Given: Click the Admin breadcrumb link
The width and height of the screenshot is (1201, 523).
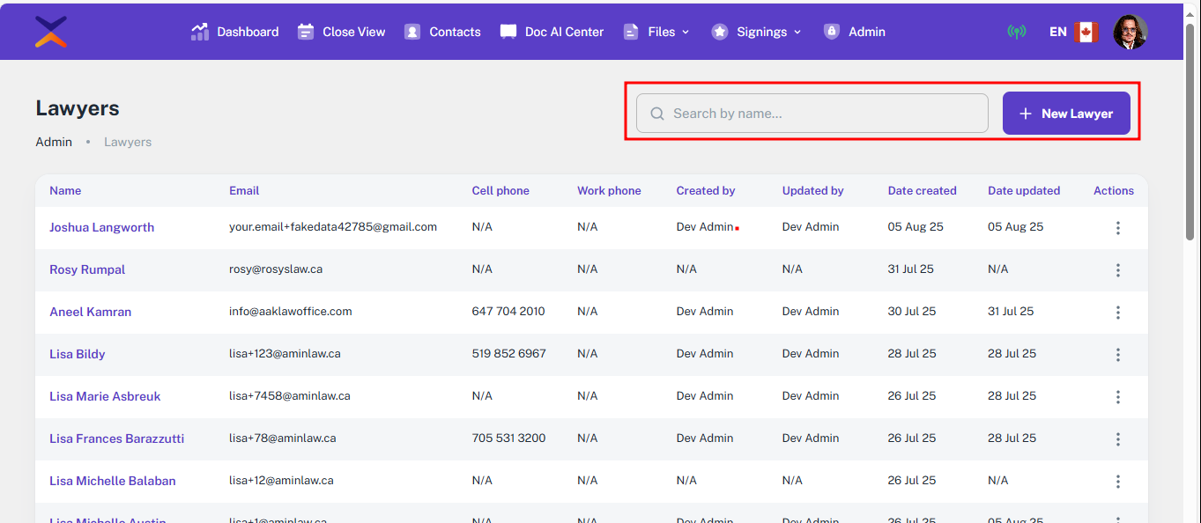Looking at the screenshot, I should pyautogui.click(x=54, y=142).
